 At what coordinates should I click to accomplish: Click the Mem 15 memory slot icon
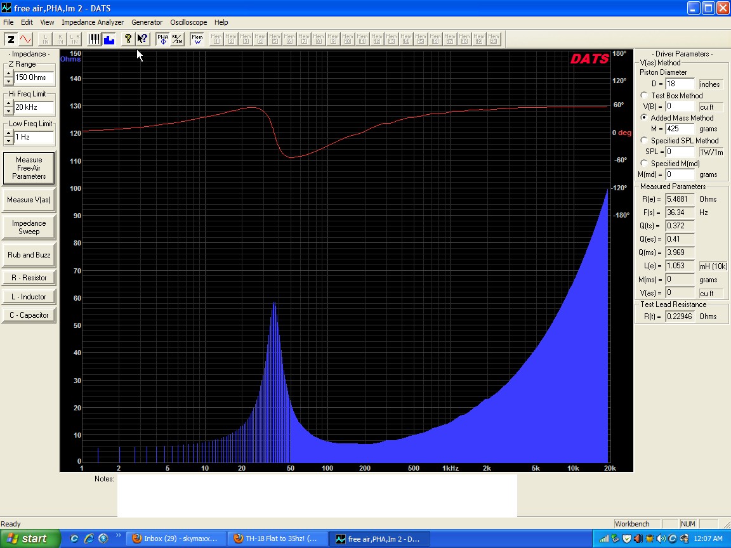(x=421, y=39)
